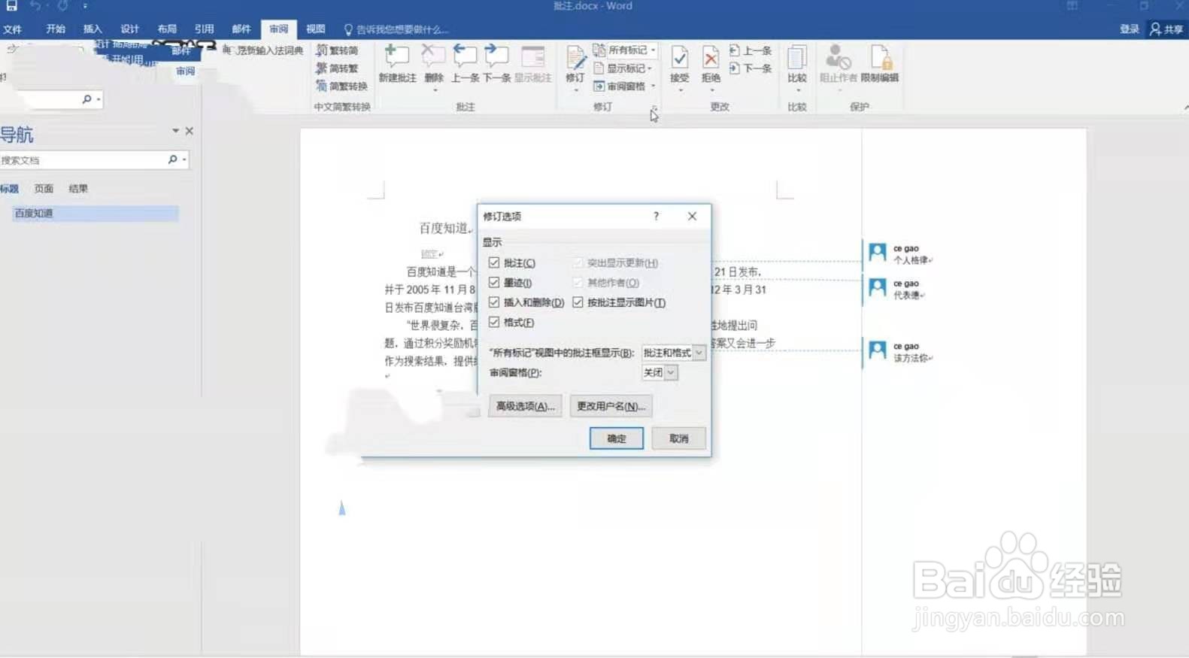Switch to the 引用 tab
The height and width of the screenshot is (658, 1189).
pyautogui.click(x=204, y=29)
